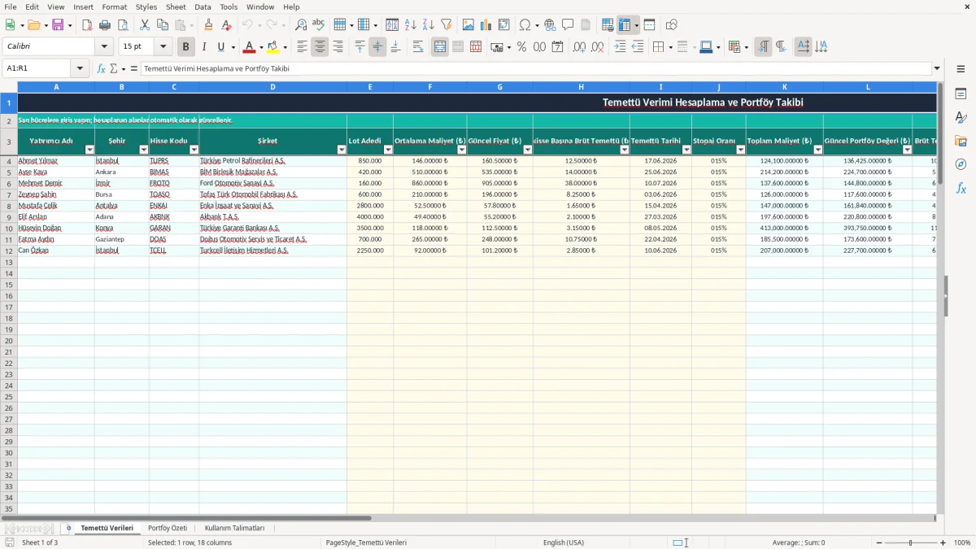This screenshot has height=549, width=976.
Task: Click Sort Ascending icon
Action: coord(411,25)
